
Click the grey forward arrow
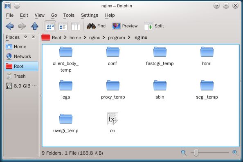click(22, 26)
